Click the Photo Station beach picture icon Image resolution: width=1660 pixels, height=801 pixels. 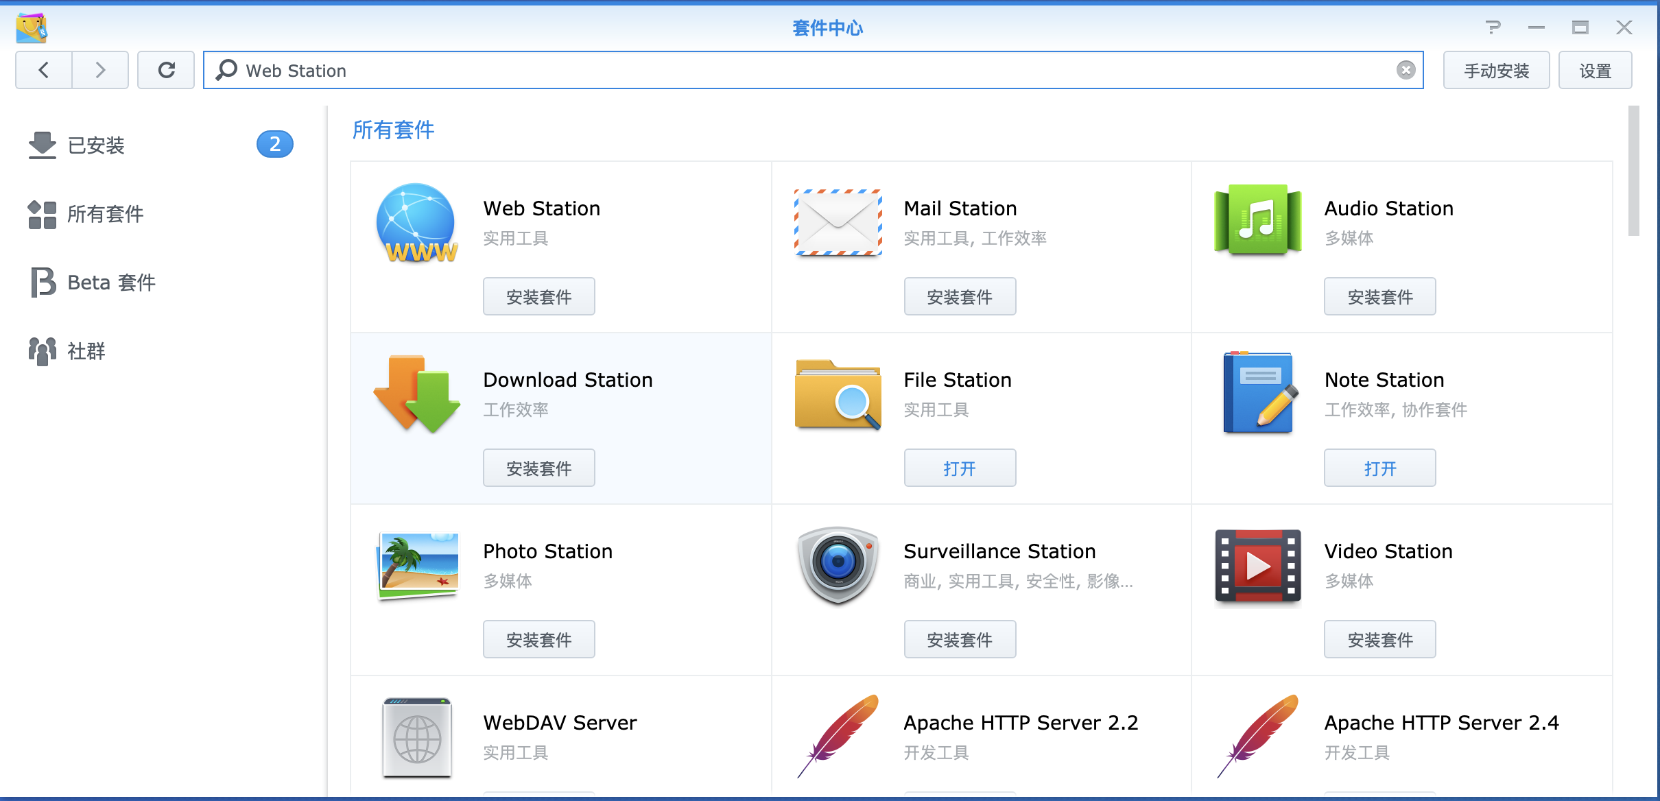click(x=417, y=565)
